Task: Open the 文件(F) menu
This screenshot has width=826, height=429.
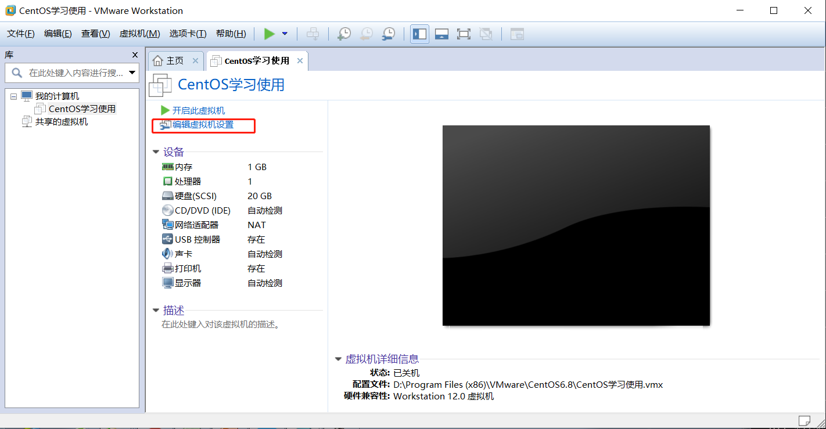Action: pyautogui.click(x=21, y=34)
